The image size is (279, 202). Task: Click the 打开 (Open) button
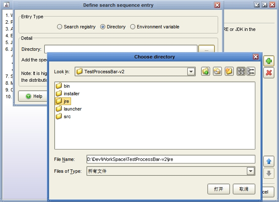click(219, 189)
